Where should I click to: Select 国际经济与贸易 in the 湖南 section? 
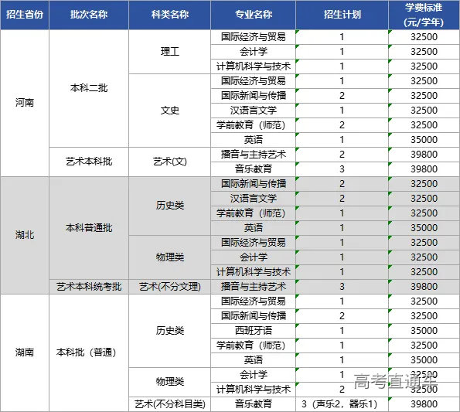coord(253,301)
